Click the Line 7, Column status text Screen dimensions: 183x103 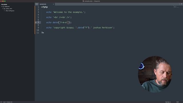8,102
